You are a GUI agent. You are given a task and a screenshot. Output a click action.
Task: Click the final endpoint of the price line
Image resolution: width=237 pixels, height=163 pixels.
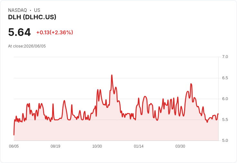coord(218,114)
